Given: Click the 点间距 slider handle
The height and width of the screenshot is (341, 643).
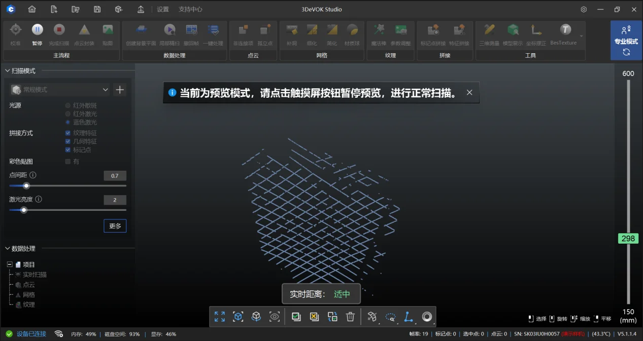Looking at the screenshot, I should point(27,185).
